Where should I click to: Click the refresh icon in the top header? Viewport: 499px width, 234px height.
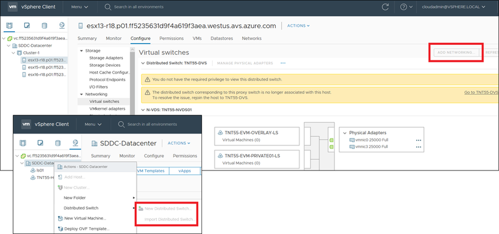pyautogui.click(x=385, y=7)
